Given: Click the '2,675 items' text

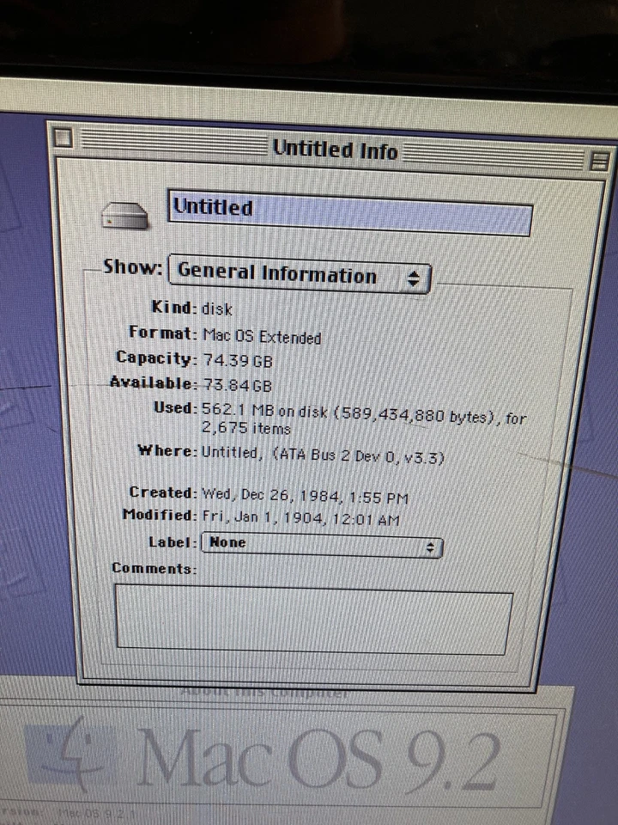Looking at the screenshot, I should click(246, 428).
